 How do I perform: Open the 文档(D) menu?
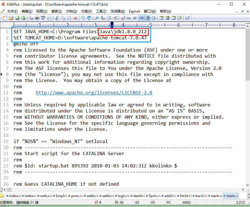click(x=72, y=11)
